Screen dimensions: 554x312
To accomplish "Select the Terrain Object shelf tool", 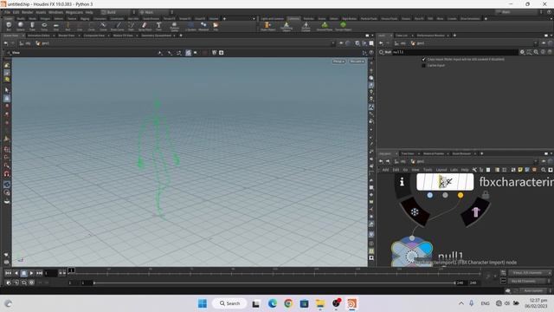I will pyautogui.click(x=343, y=26).
